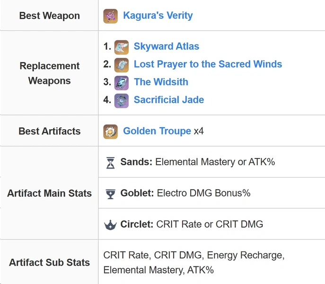Screen dimensions: 325x284
Task: Click the Skyward Atlas weapon icon
Action: click(x=122, y=47)
